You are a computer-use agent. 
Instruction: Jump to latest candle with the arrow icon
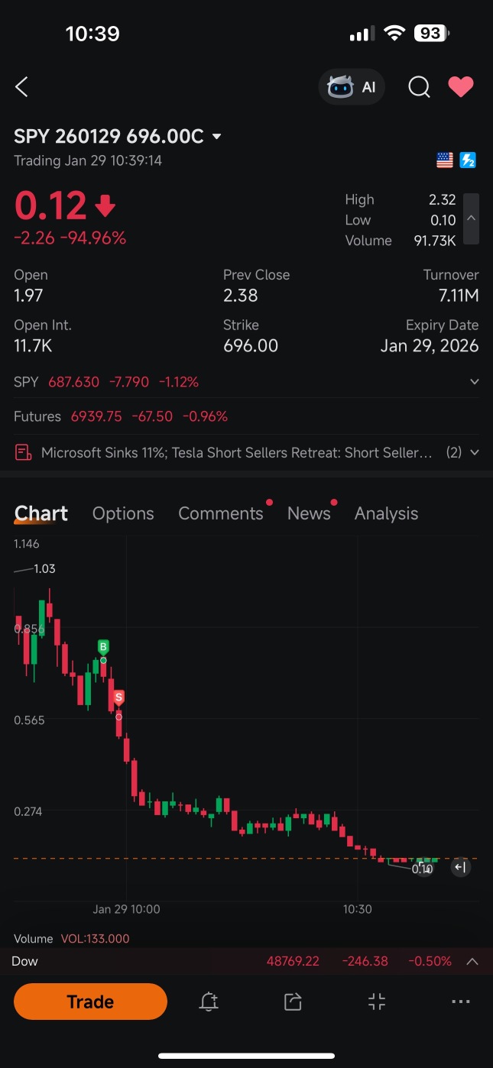(460, 867)
